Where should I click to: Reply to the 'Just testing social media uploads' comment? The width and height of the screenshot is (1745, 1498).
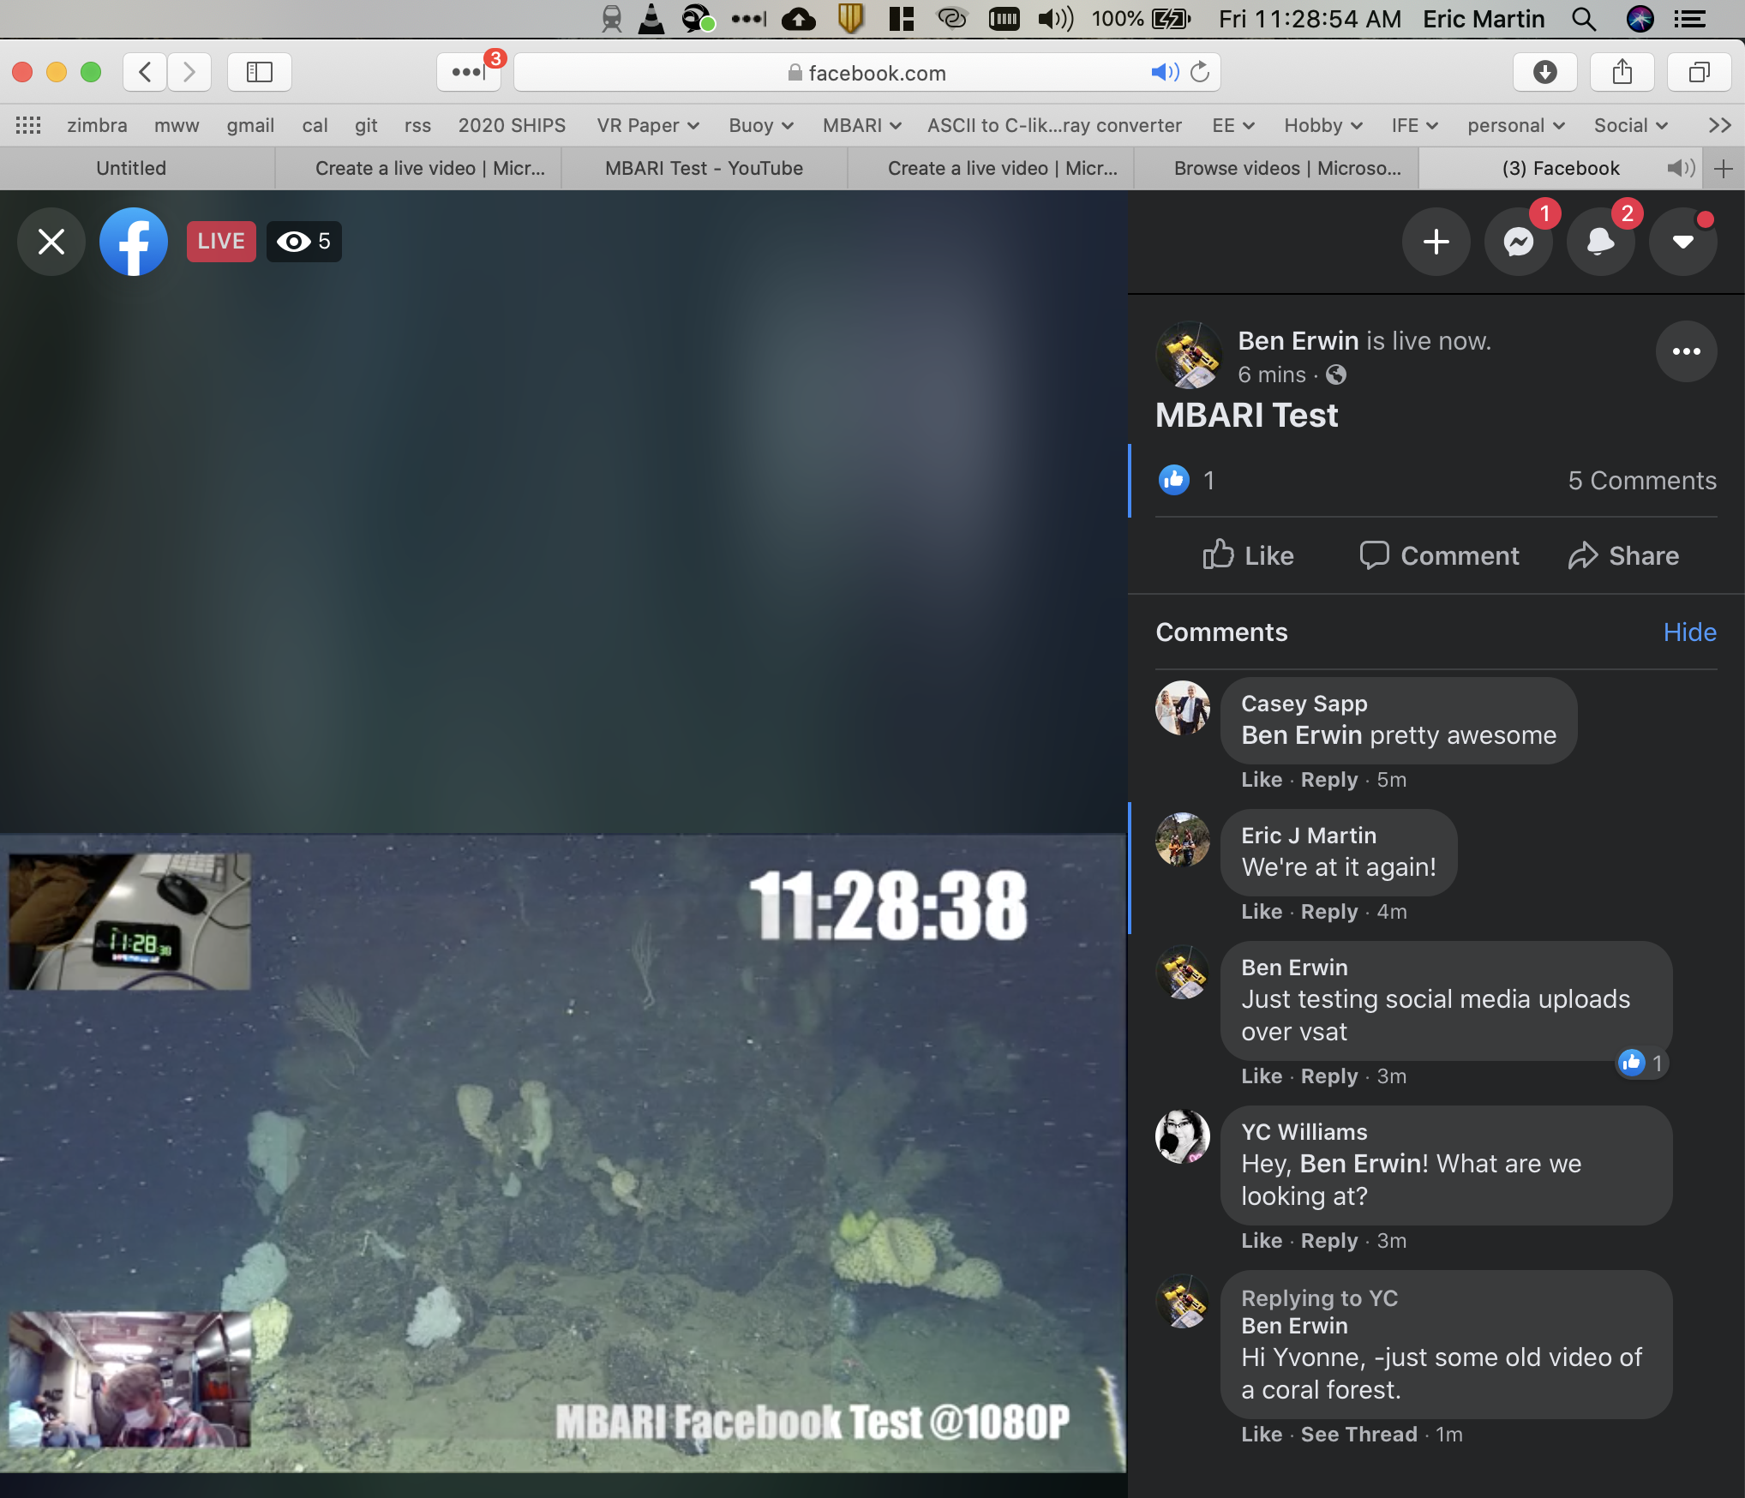1329,1076
